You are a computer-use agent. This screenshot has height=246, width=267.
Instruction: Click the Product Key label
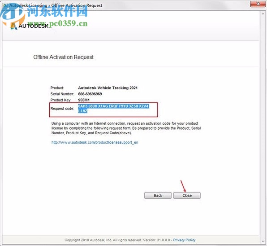(x=61, y=100)
